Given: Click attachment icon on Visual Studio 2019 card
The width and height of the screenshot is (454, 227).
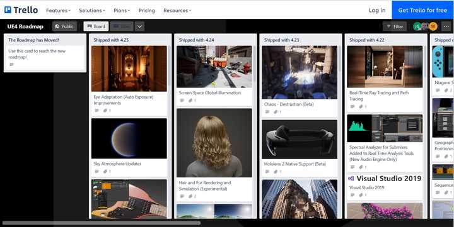Looking at the screenshot, I should [361, 195].
